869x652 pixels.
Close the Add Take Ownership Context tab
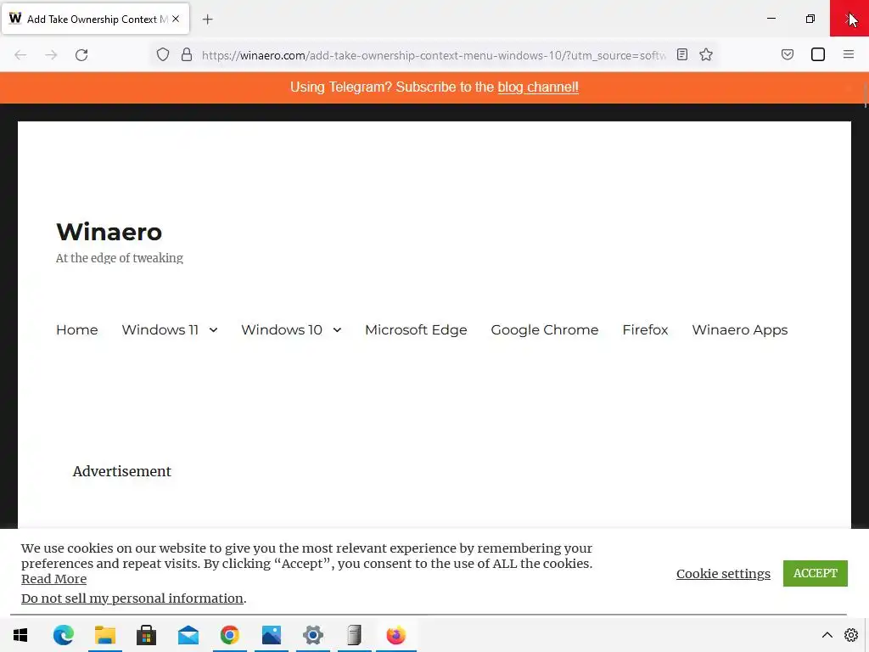pos(176,19)
